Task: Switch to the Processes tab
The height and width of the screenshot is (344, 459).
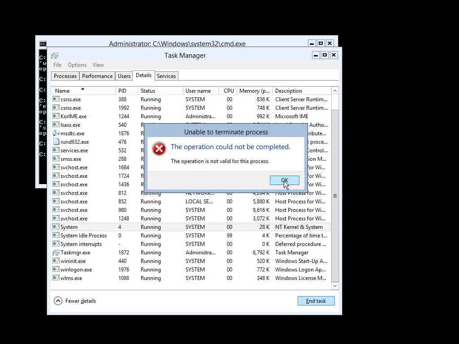Action: coord(65,76)
